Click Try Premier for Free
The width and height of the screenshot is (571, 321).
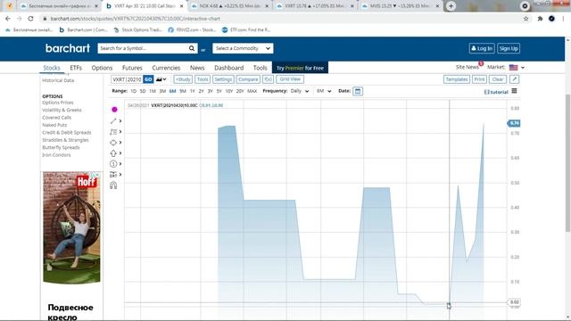300,68
